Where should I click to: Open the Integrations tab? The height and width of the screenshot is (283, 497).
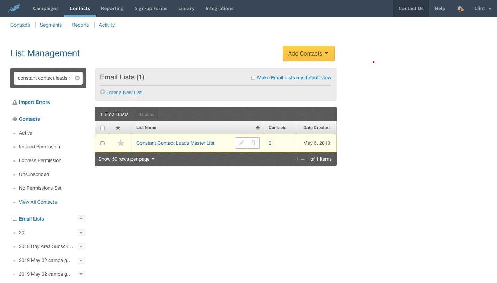point(220,8)
